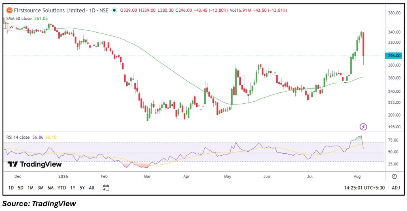
Task: Click the open price O339.00 value
Action: (x=129, y=10)
